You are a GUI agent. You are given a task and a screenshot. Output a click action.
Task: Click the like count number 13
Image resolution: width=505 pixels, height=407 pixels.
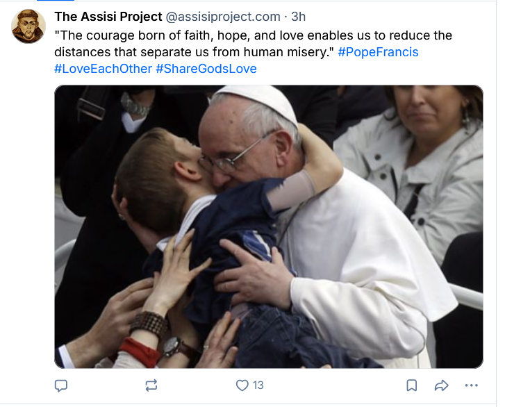tap(258, 385)
